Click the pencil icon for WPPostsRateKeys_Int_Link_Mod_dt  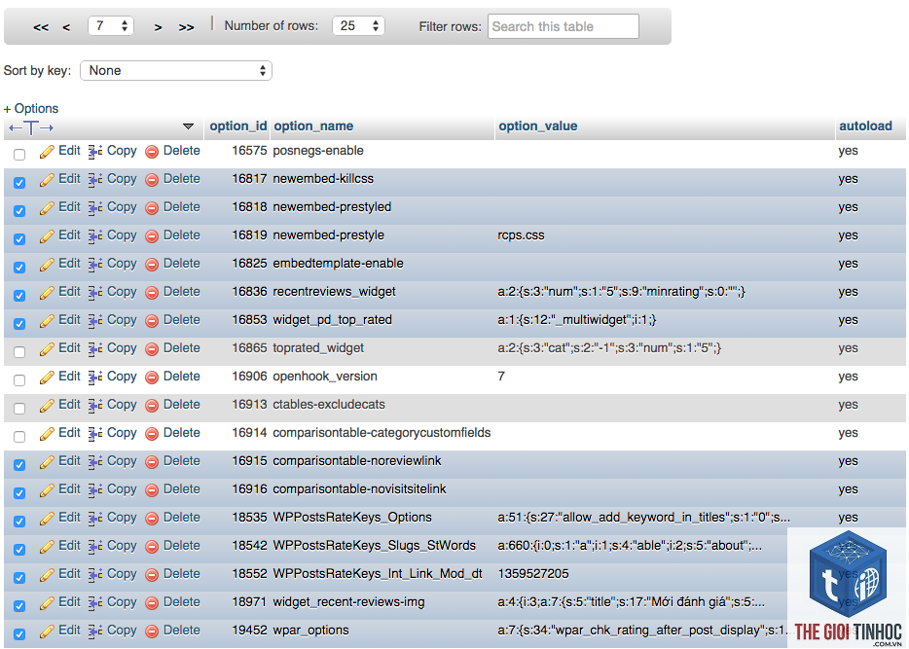pyautogui.click(x=47, y=575)
